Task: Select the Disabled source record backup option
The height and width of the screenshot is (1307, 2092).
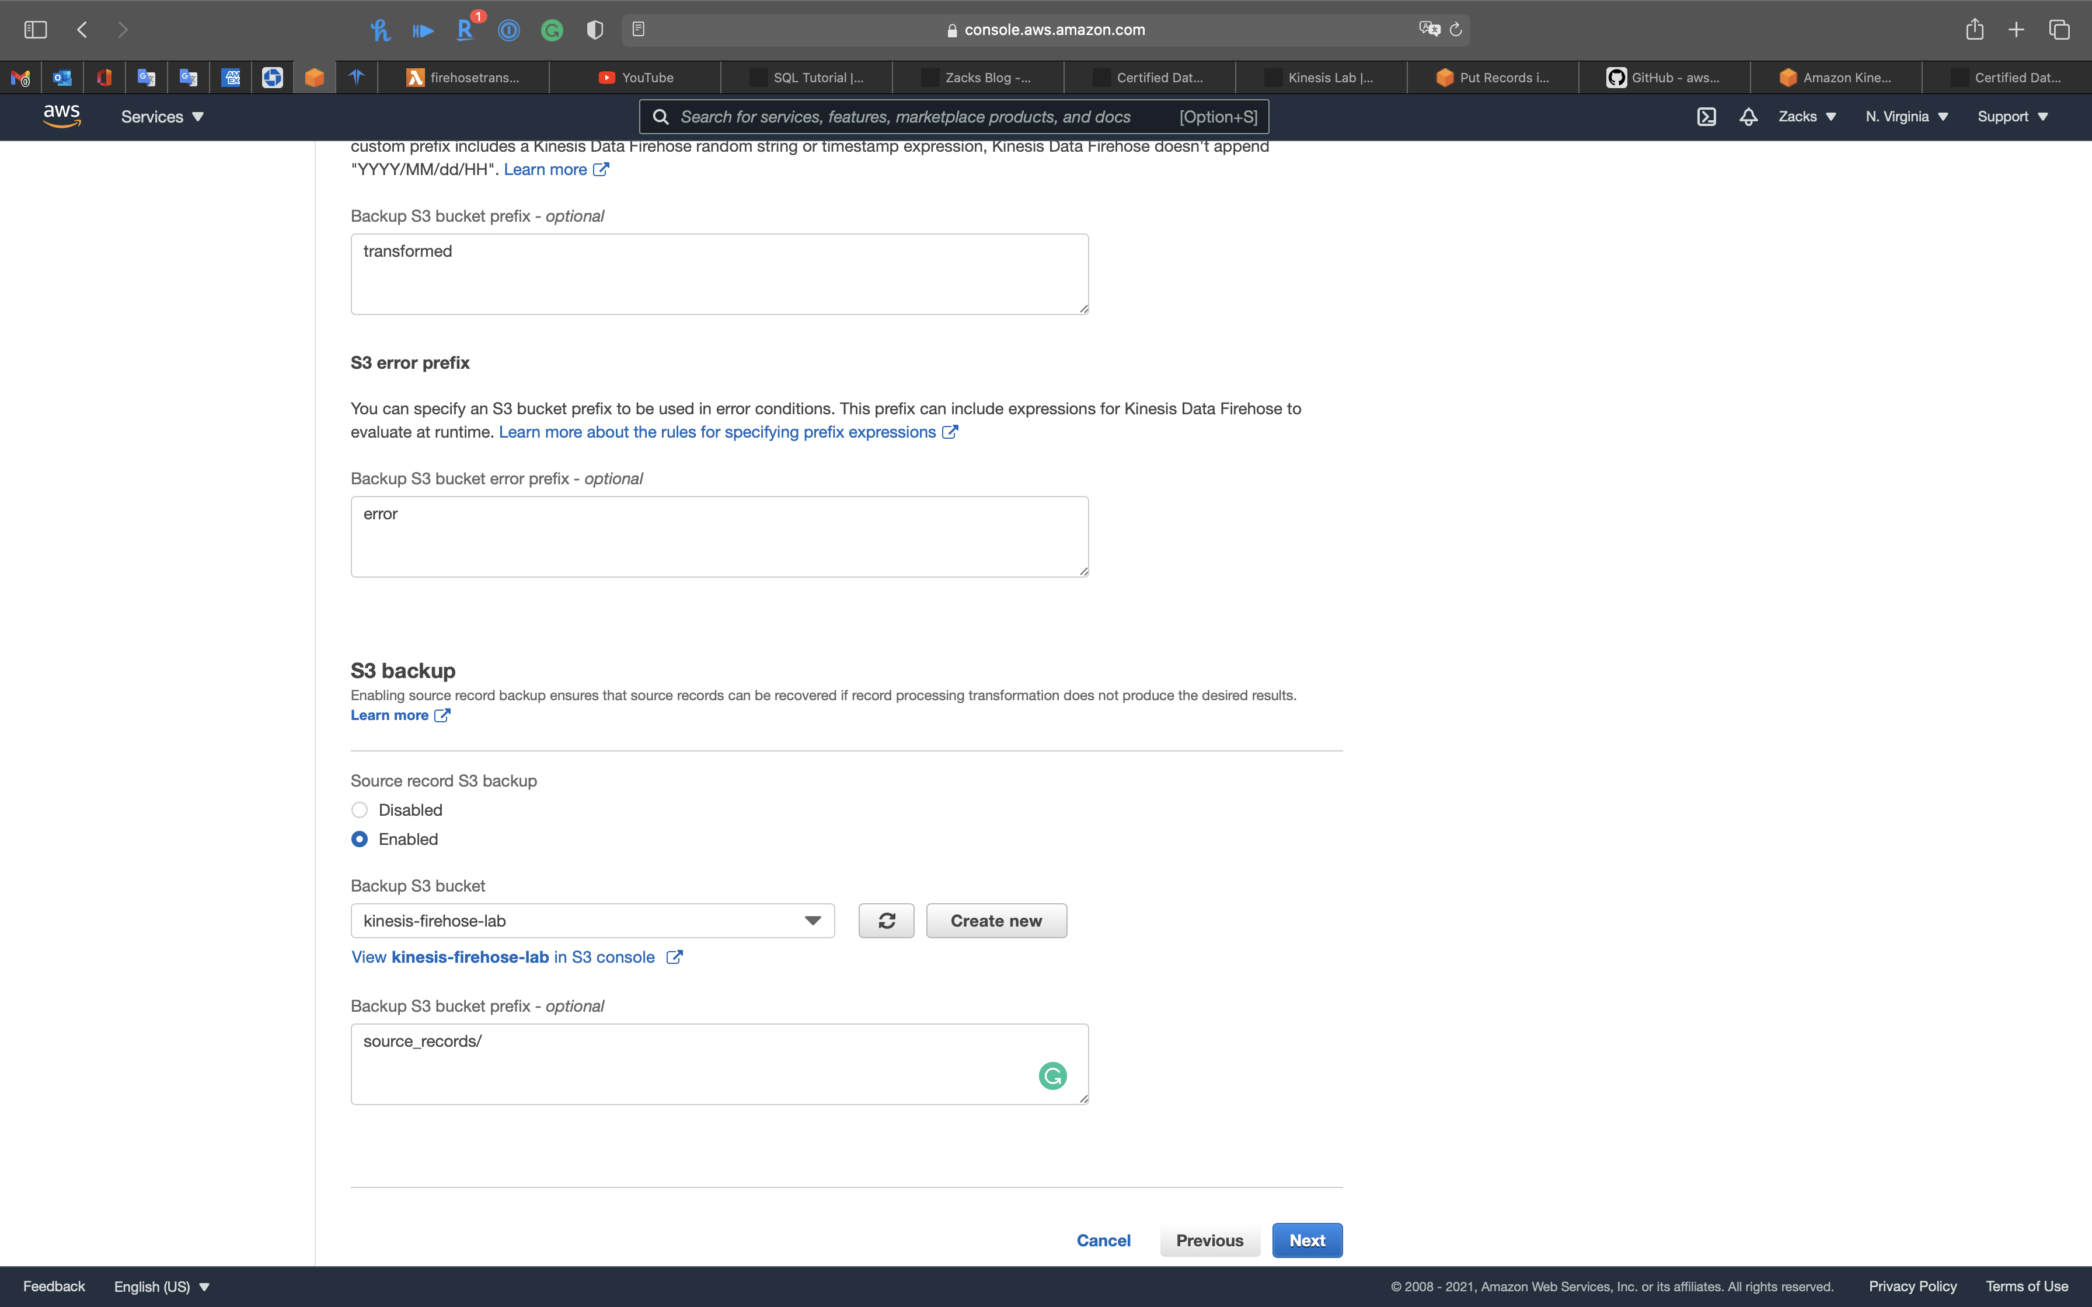Action: tap(360, 810)
